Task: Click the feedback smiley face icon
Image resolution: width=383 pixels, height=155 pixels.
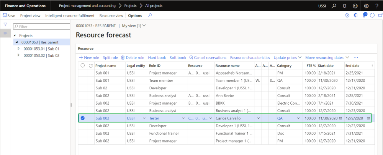Action: pos(355,6)
